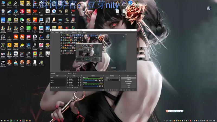Screen dimensions: 217x122
Task: Click the start recording button in Controls
Action: 129,80
